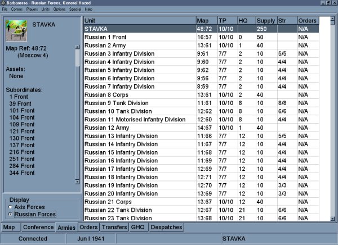338x245 pixels.
Task: Click 284 Front in the Subordinates list
Action: [22, 166]
